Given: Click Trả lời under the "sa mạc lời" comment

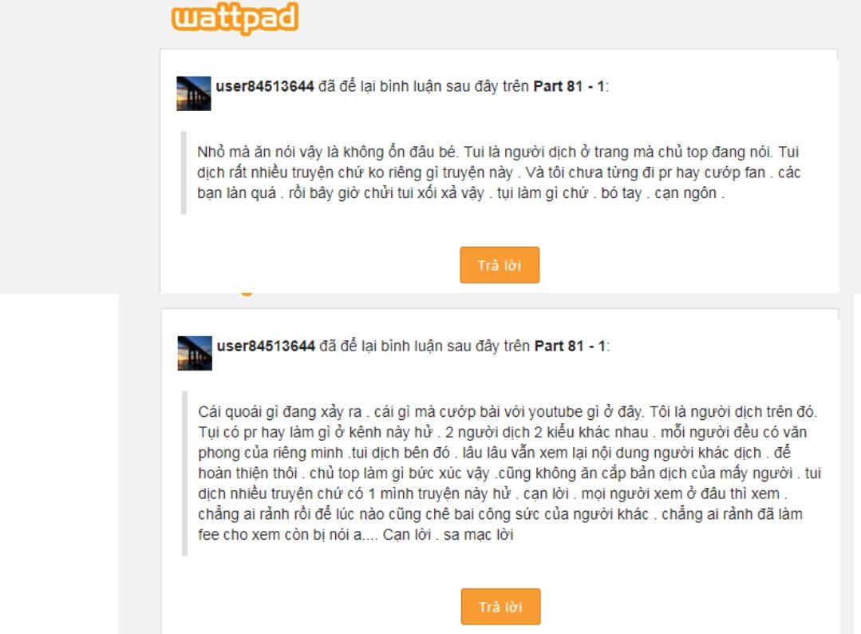Looking at the screenshot, I should (x=501, y=607).
